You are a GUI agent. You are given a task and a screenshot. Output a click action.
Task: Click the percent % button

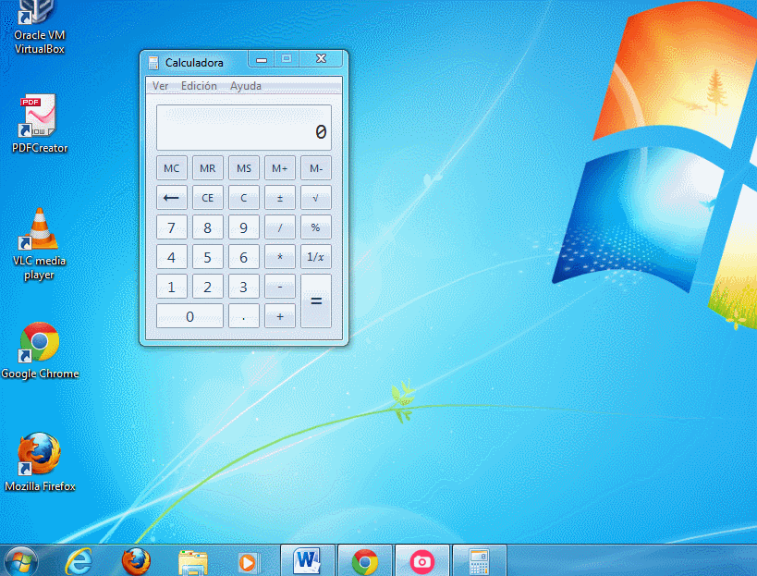click(x=316, y=227)
